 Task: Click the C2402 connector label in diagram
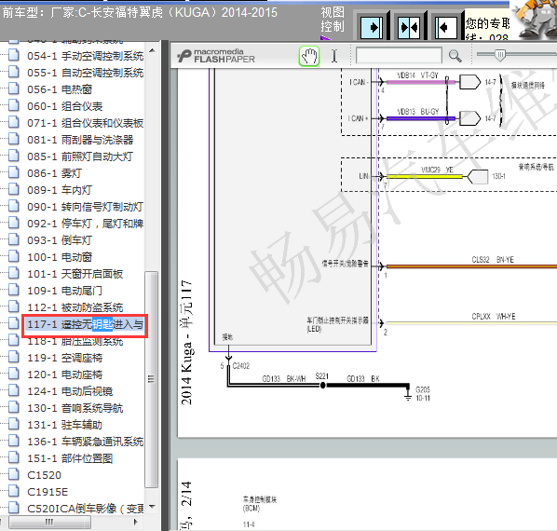[241, 366]
